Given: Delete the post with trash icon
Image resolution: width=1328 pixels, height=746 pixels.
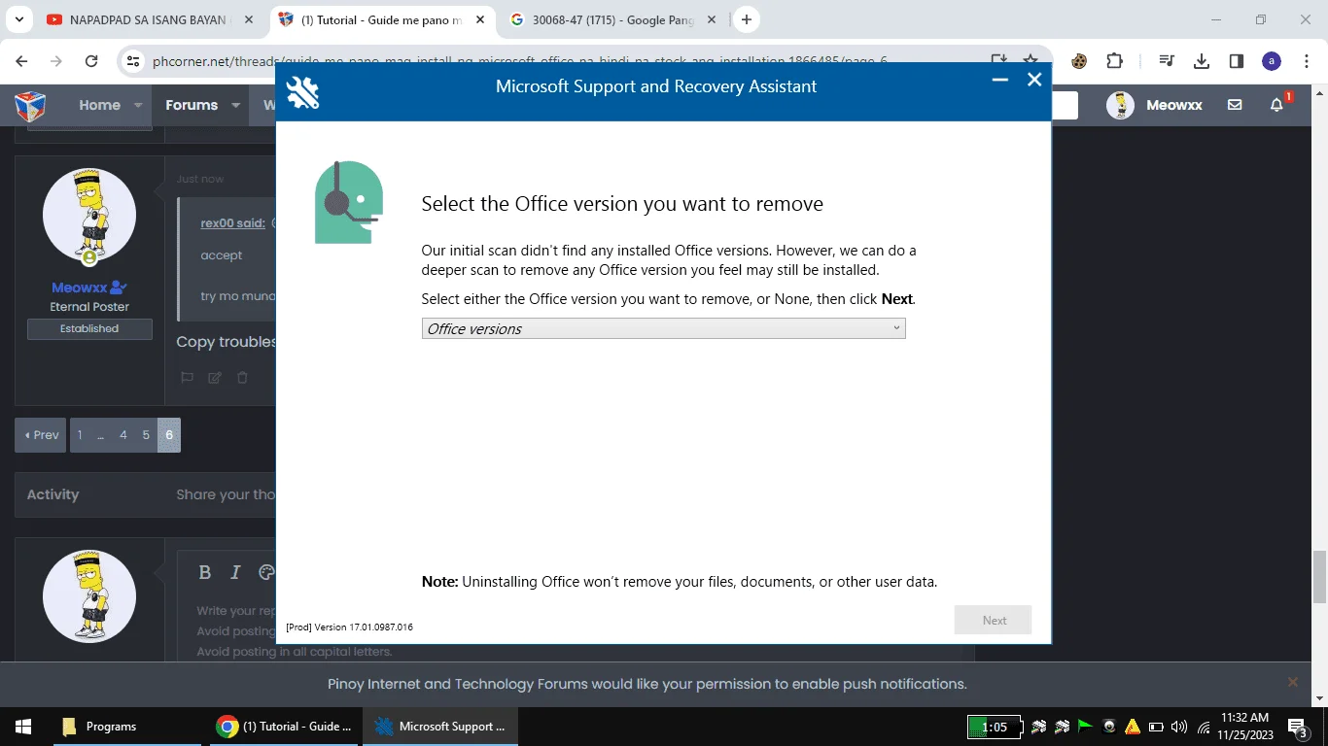Looking at the screenshot, I should (x=242, y=378).
